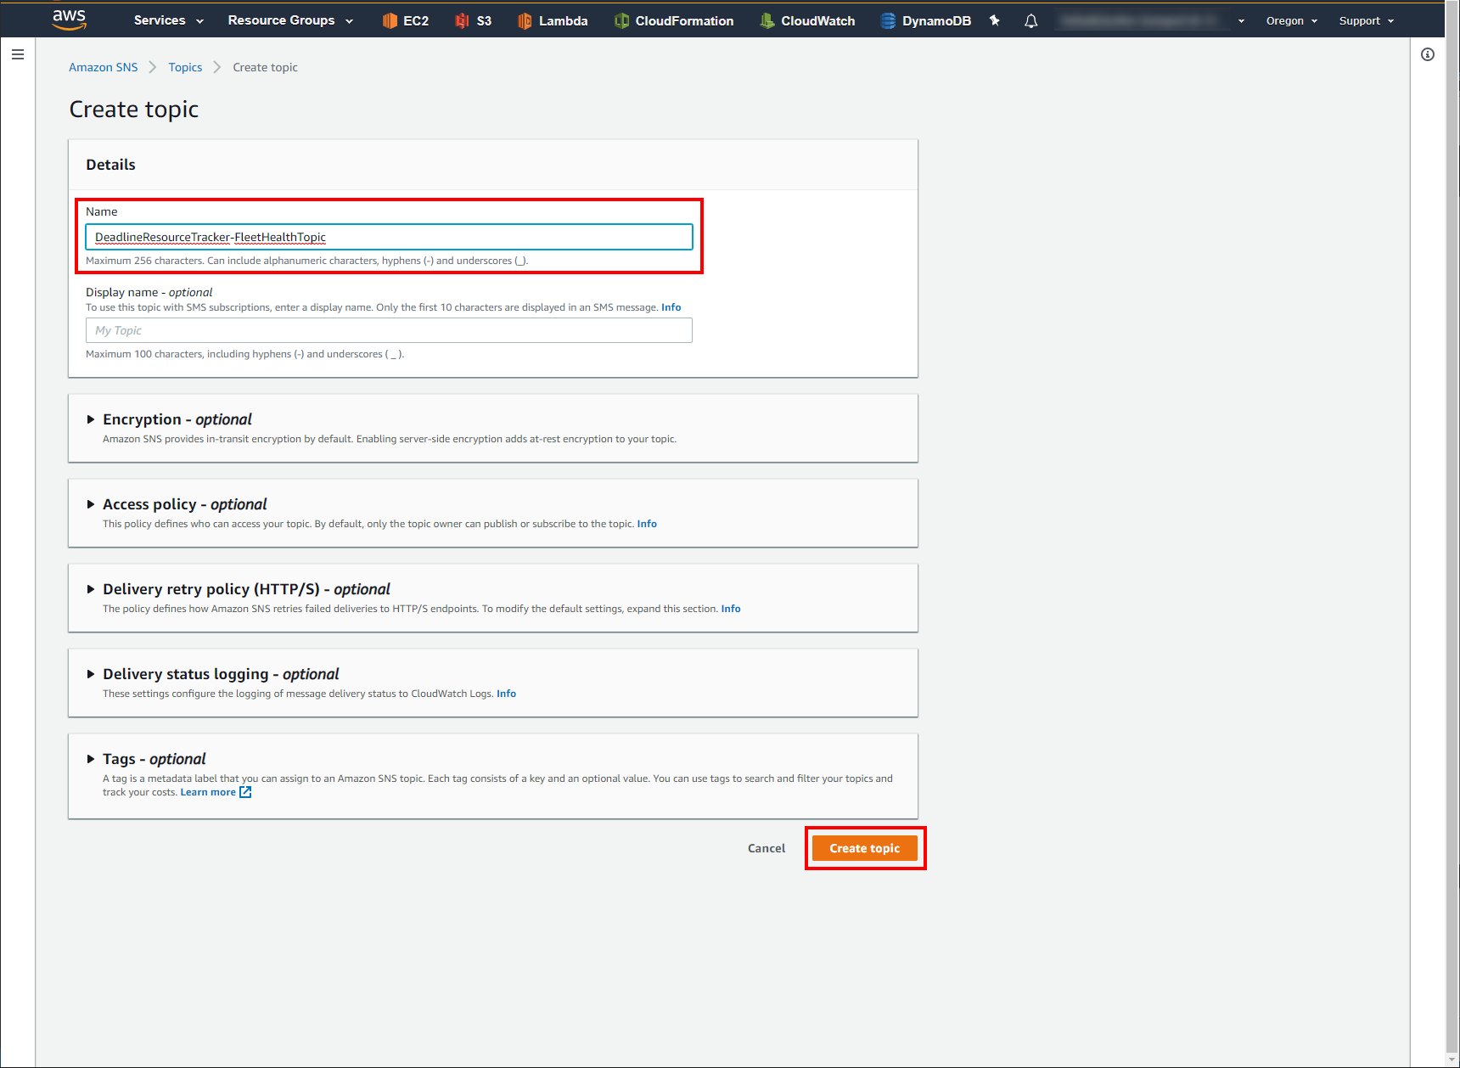Open the Resource Groups menu
Viewport: 1460px width, 1068px height.
(290, 20)
